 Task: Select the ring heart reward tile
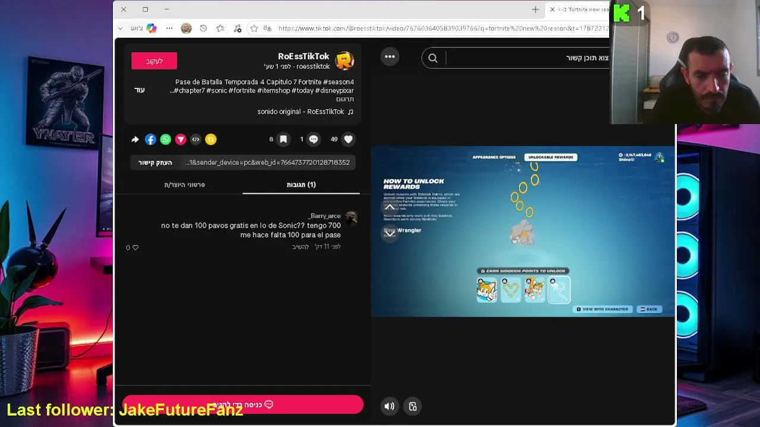[x=511, y=290]
